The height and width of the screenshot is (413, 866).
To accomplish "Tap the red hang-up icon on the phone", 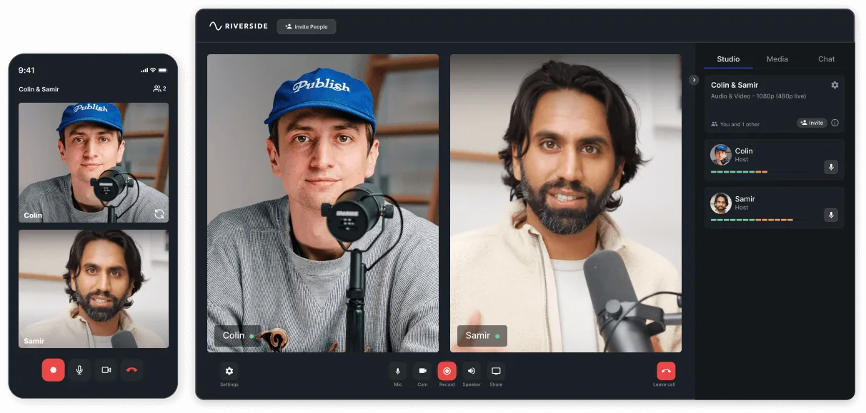I will tap(132, 369).
